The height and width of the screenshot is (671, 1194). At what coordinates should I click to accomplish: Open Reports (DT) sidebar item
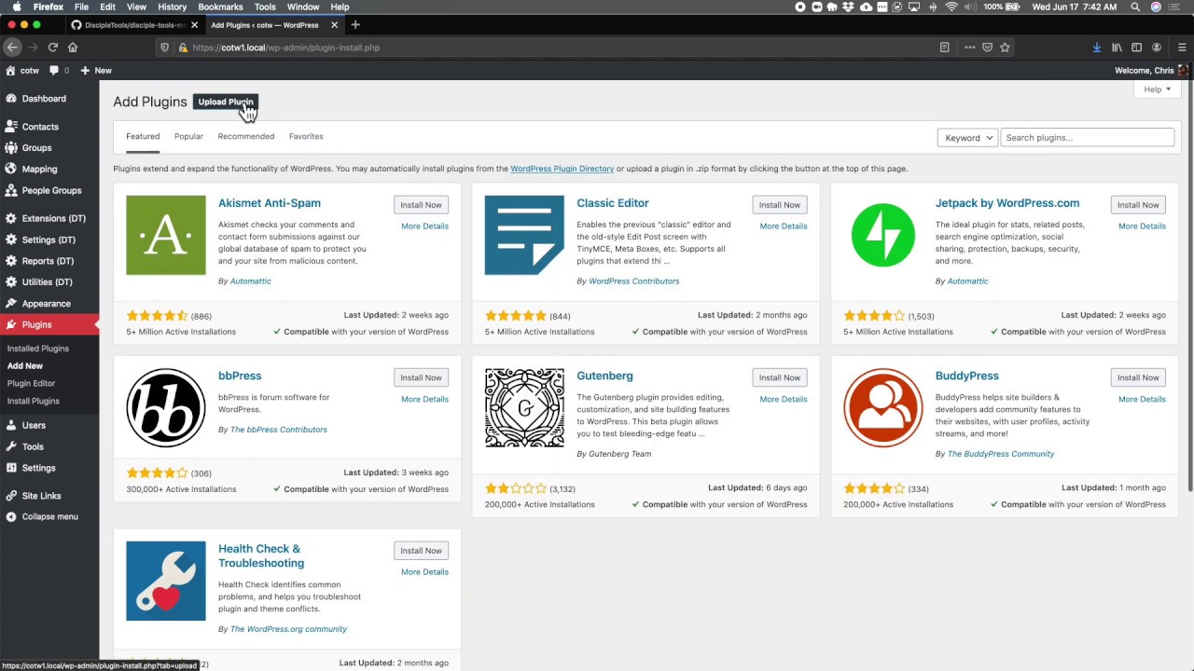(48, 261)
